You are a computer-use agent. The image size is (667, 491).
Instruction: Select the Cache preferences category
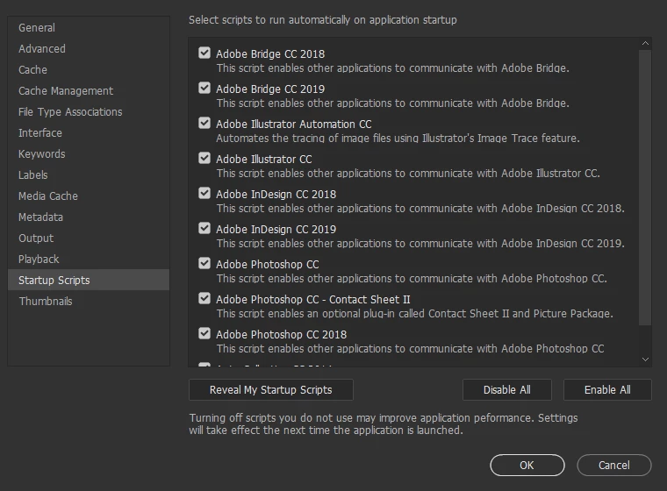point(89,70)
